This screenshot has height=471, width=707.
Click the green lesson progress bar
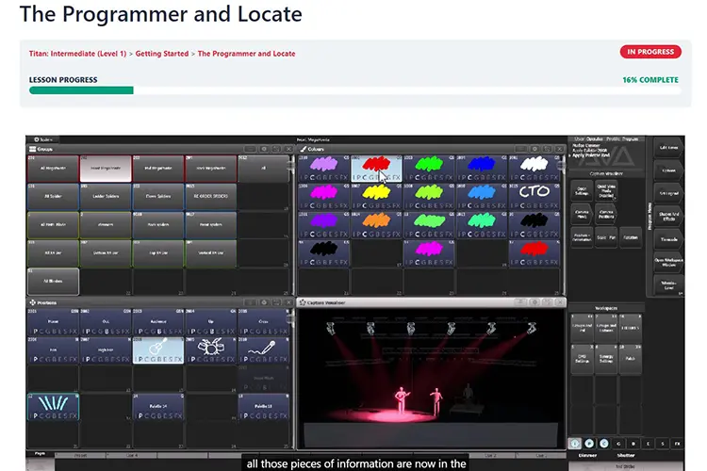point(81,90)
